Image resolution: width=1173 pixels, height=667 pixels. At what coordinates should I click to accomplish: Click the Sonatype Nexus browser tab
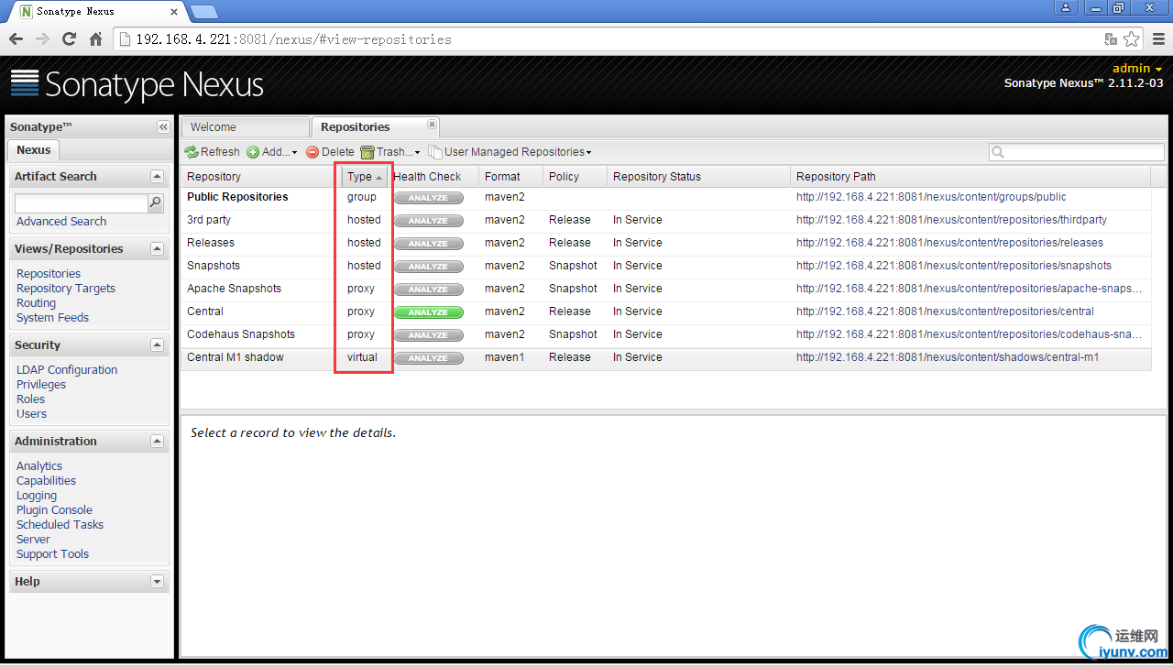[x=101, y=12]
